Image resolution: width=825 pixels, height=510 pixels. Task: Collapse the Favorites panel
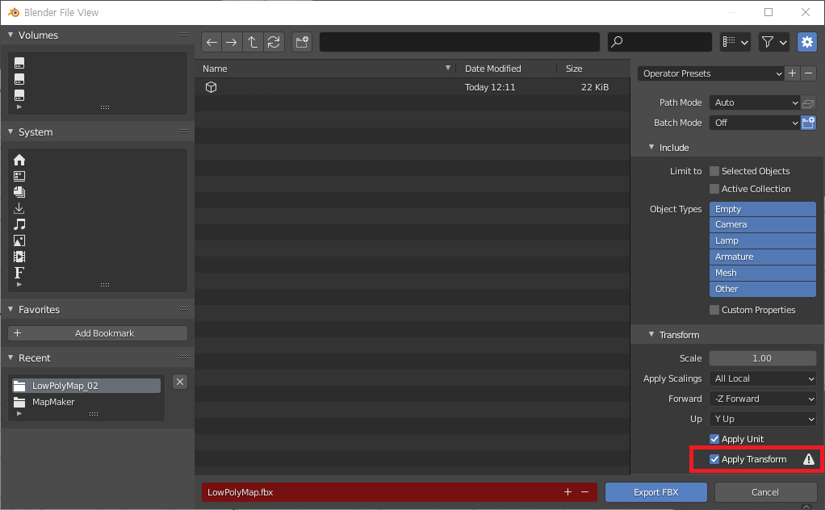pos(10,310)
